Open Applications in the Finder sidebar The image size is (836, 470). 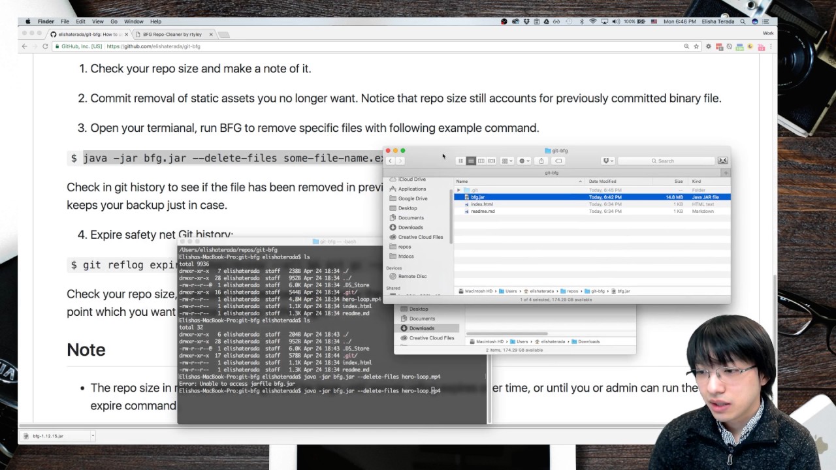click(412, 189)
